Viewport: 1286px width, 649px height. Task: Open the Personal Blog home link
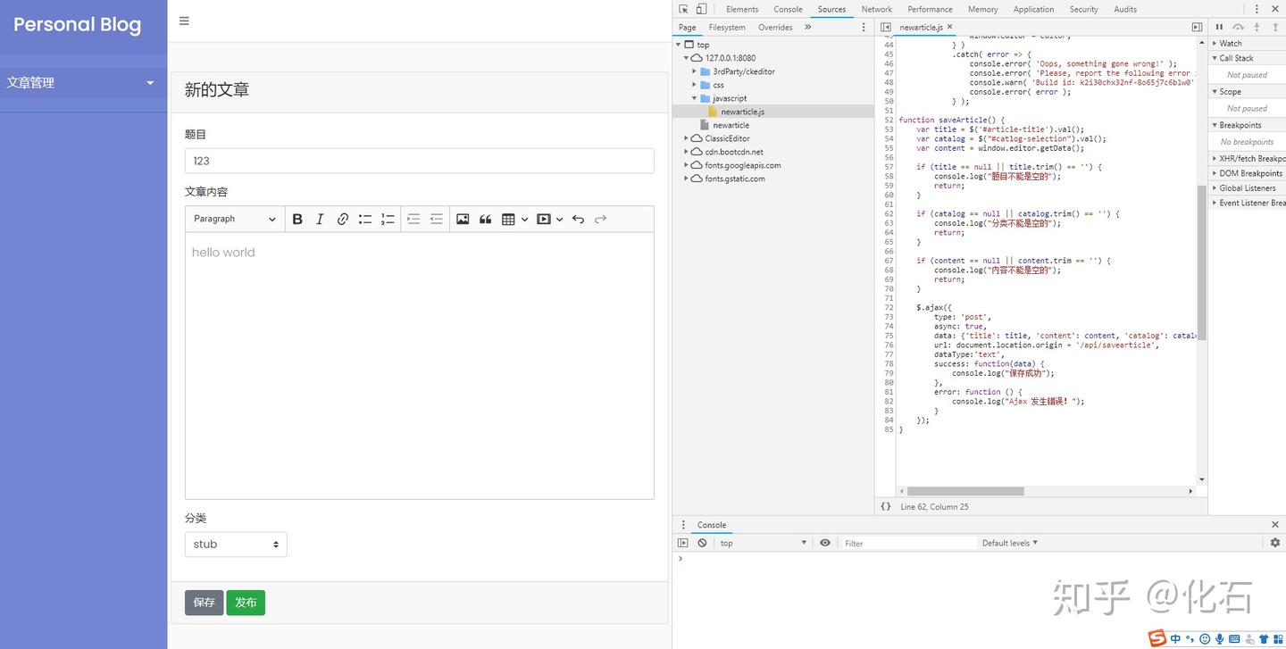pos(77,24)
